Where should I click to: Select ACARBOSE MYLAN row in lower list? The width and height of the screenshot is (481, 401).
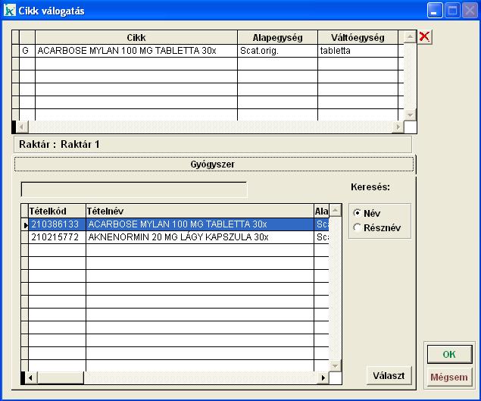177,224
